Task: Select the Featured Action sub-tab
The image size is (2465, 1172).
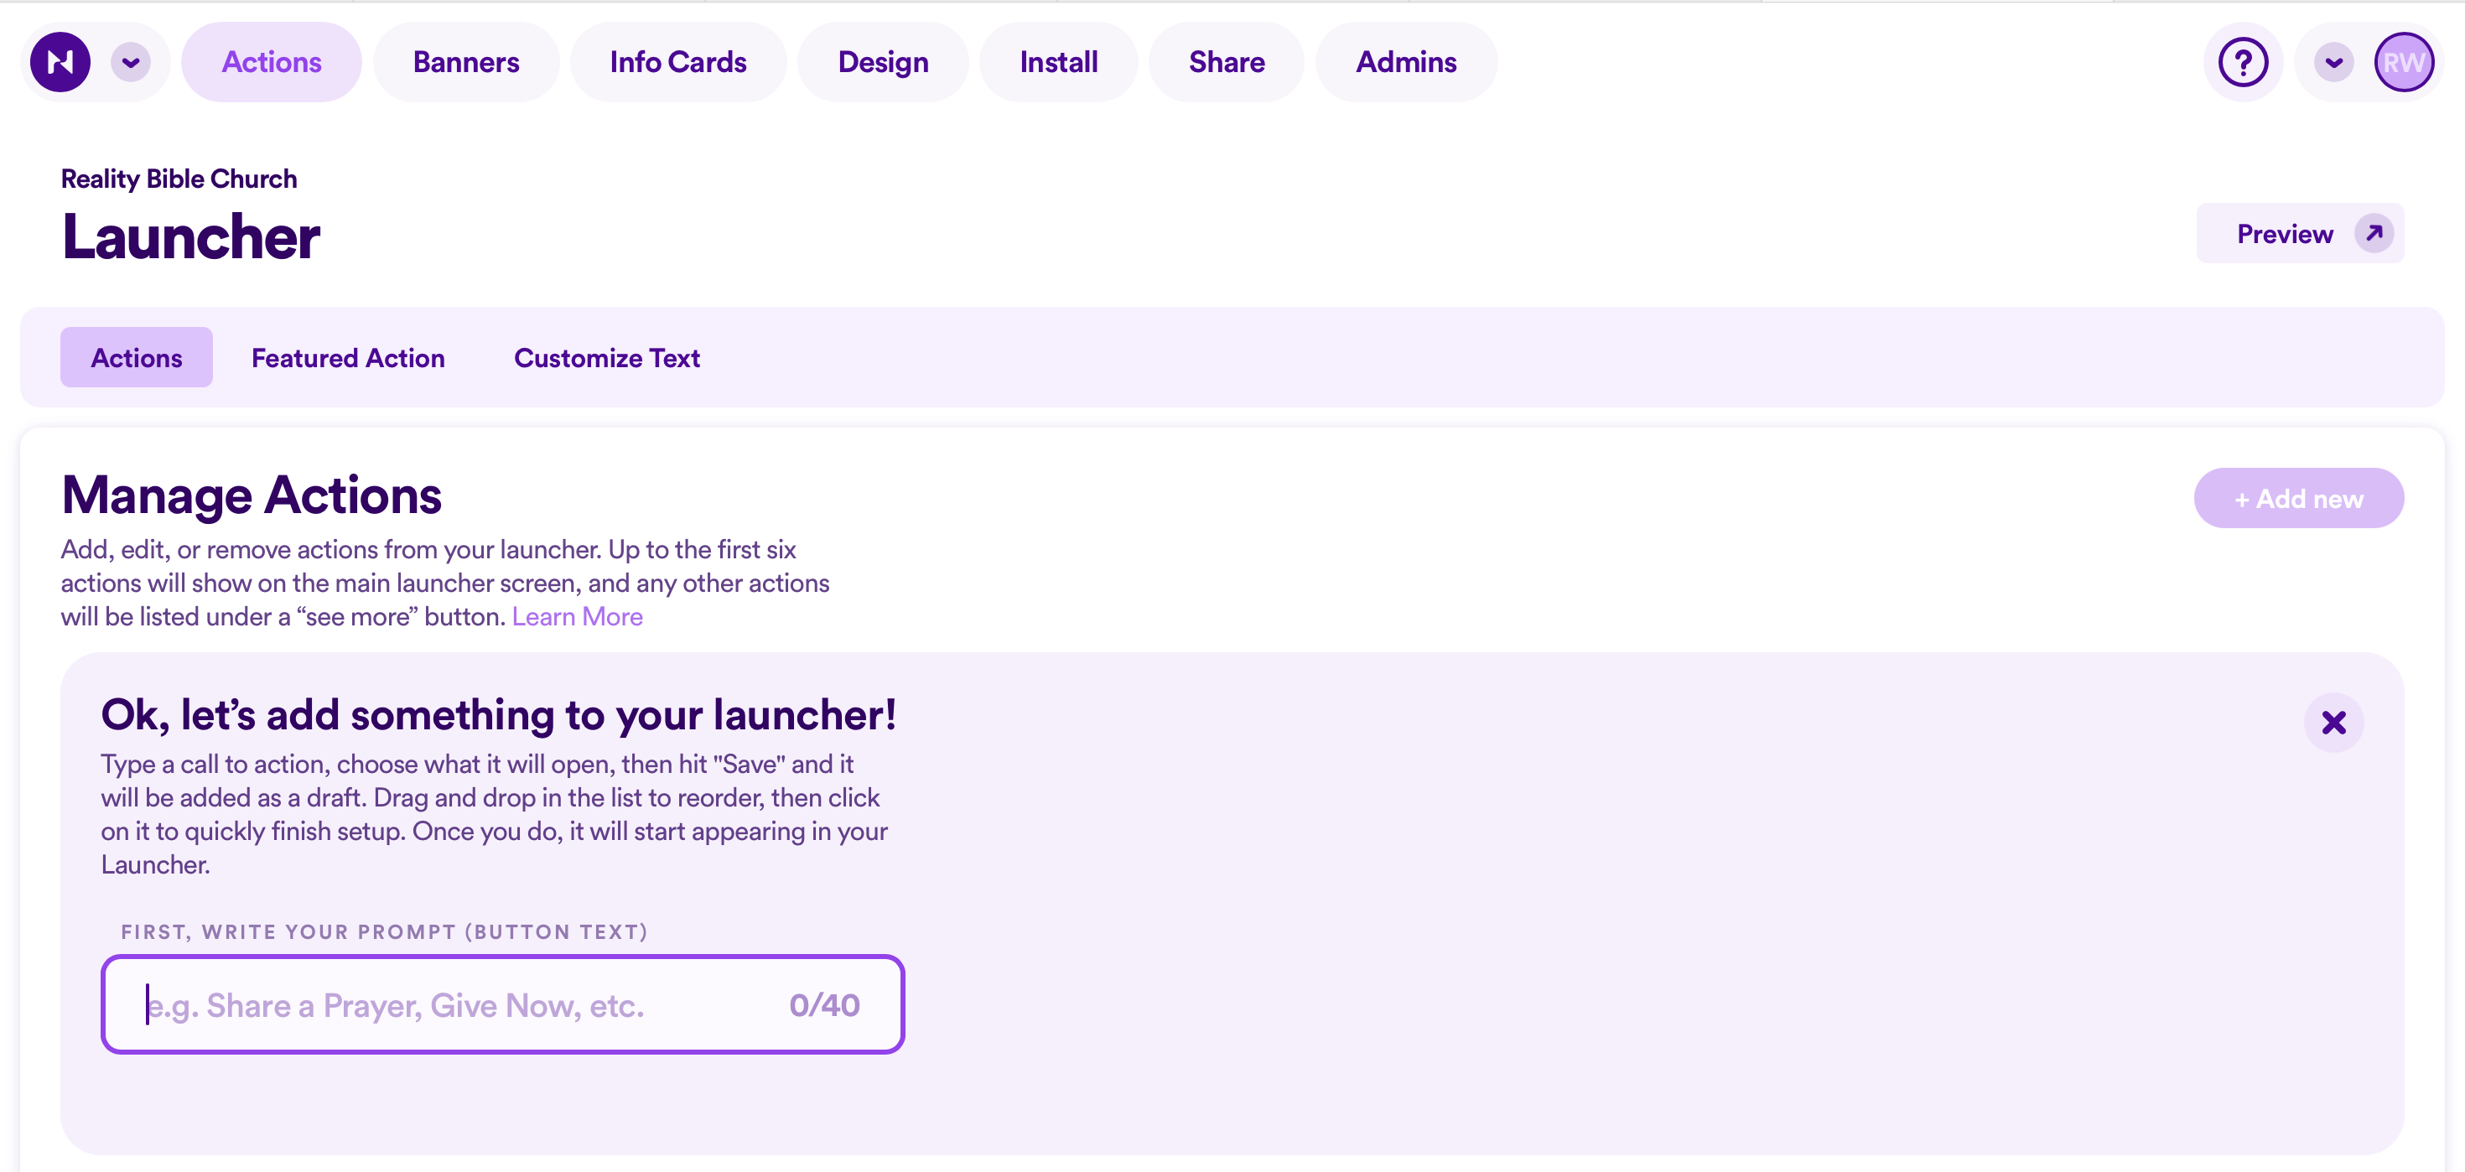Action: click(347, 358)
